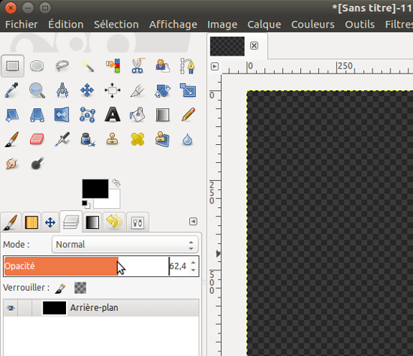This screenshot has width=413, height=356.
Task: Select the Perspective tool
Action: [x=37, y=115]
